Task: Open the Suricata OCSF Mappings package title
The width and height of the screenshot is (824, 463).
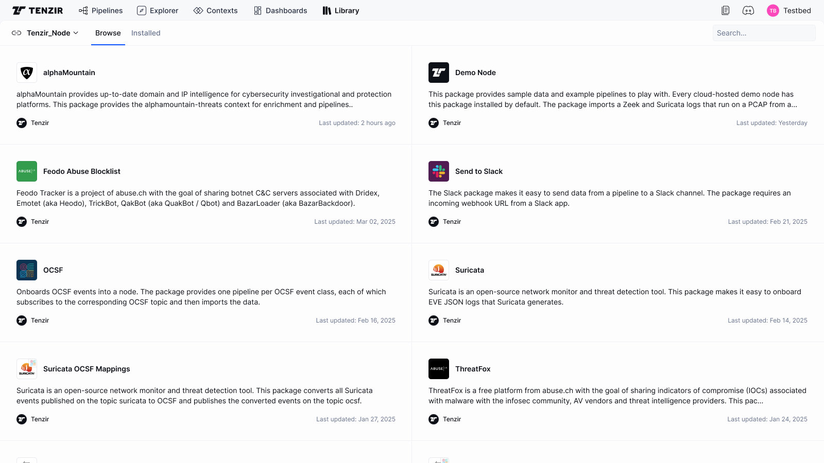Action: pyautogui.click(x=87, y=369)
